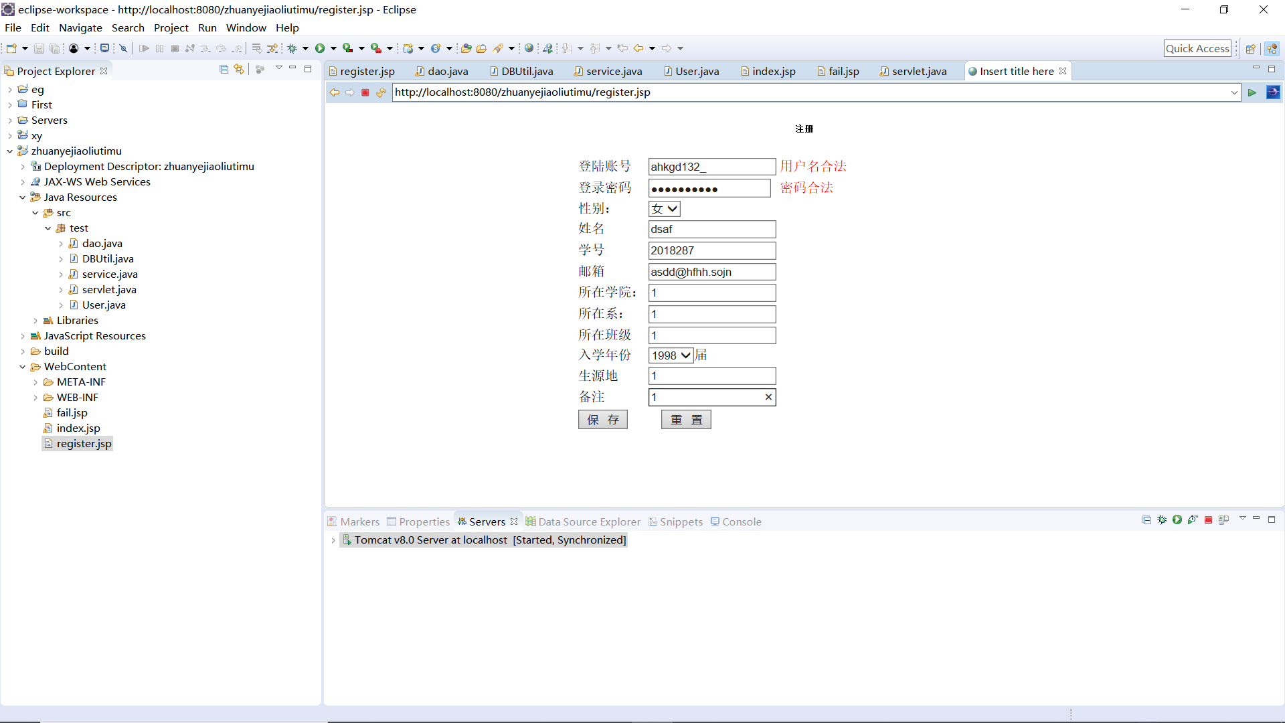
Task: Open Servers view menu triangle
Action: tap(1242, 519)
